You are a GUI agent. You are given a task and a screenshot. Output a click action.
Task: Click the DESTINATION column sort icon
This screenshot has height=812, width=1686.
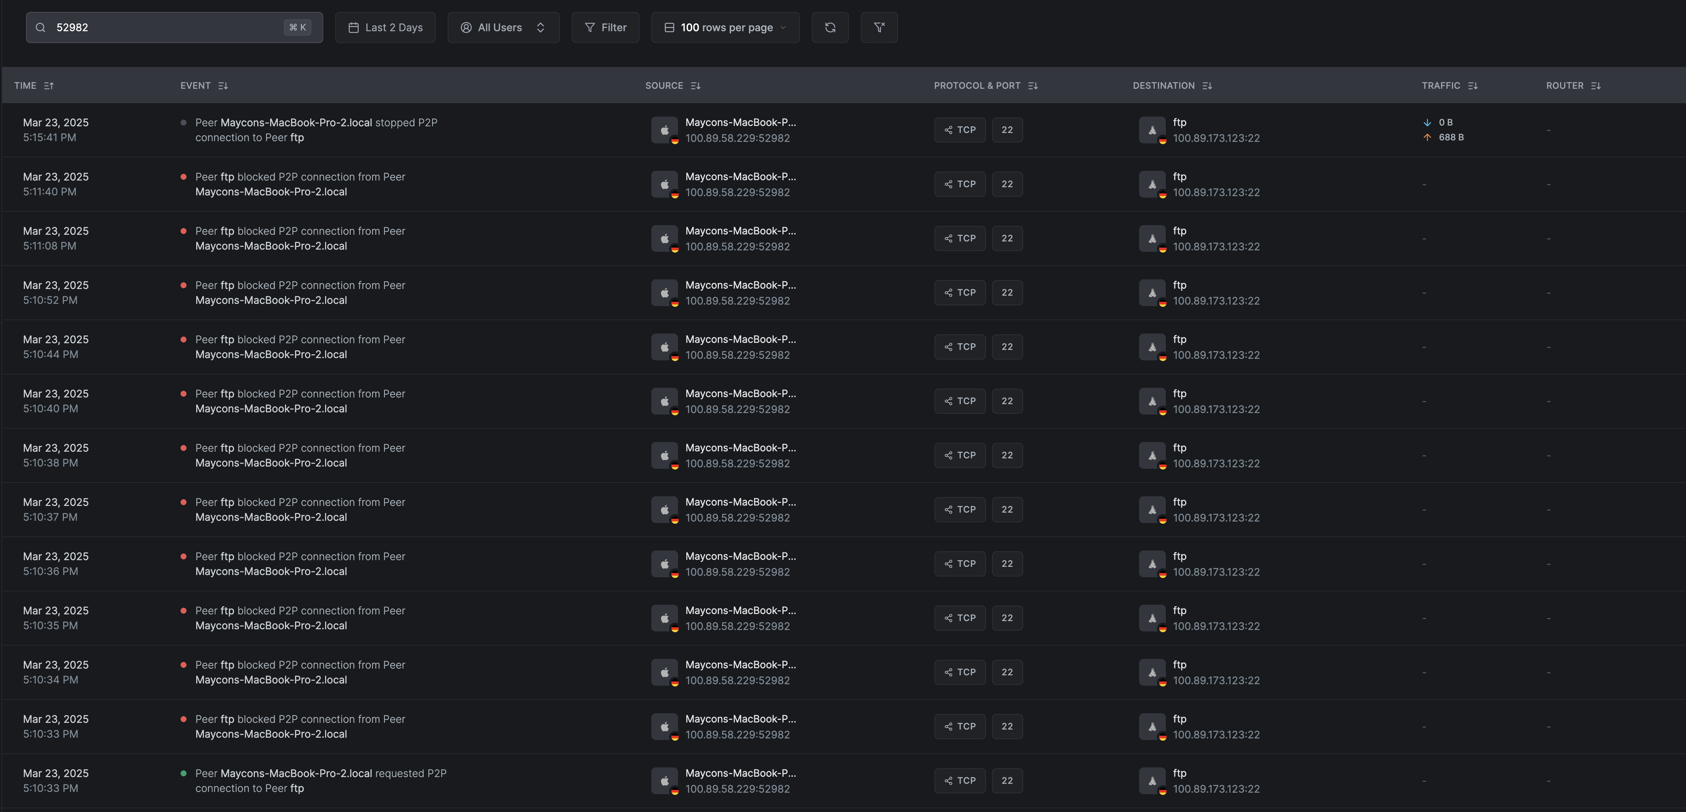(1207, 86)
